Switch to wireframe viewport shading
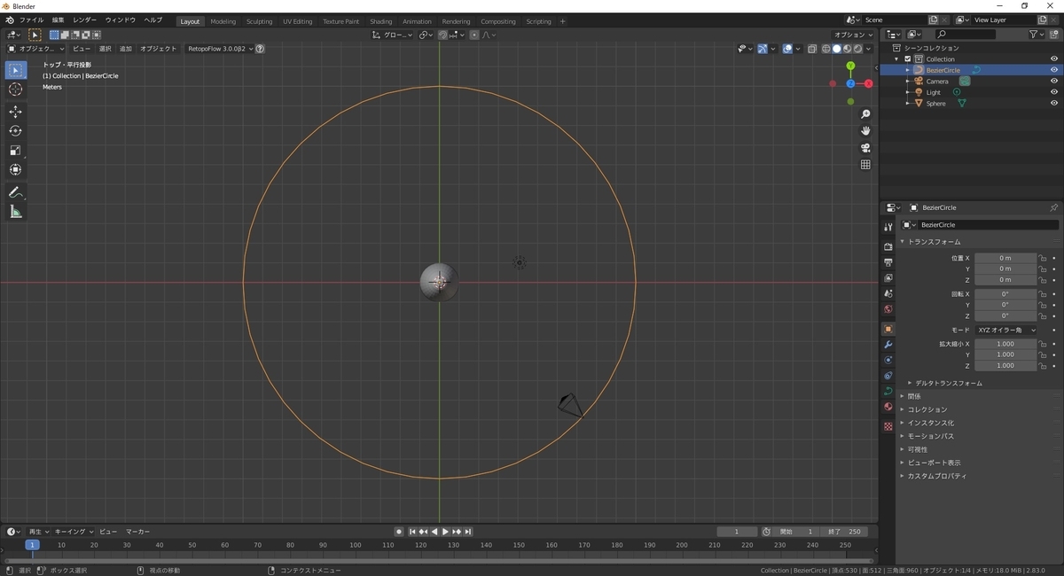This screenshot has height=576, width=1064. point(826,49)
